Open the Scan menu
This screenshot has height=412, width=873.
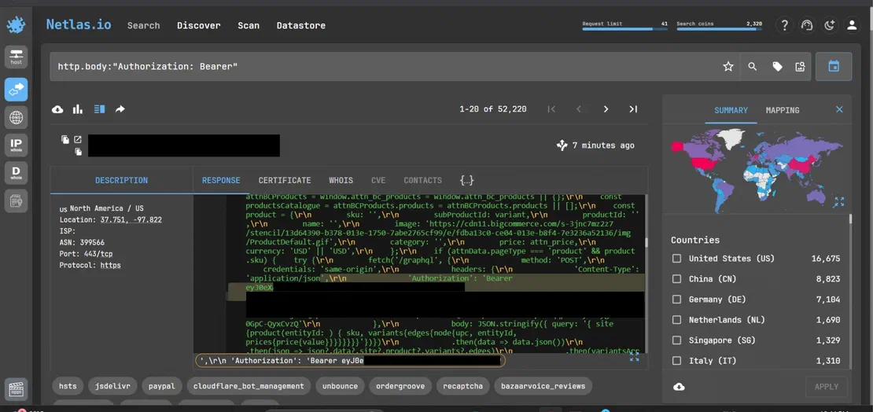(249, 26)
